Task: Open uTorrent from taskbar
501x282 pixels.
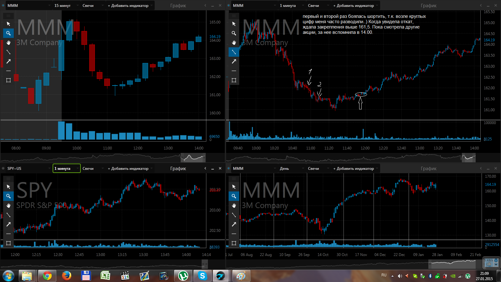Action: coord(183,276)
